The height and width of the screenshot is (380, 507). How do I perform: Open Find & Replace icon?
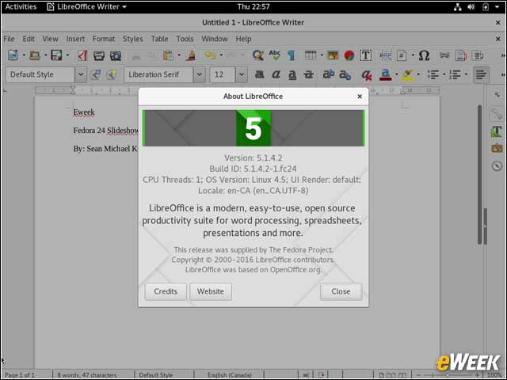[257, 55]
